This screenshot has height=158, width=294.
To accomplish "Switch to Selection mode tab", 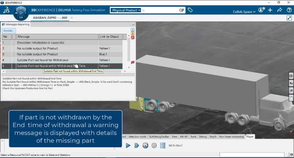I will tap(137, 137).
